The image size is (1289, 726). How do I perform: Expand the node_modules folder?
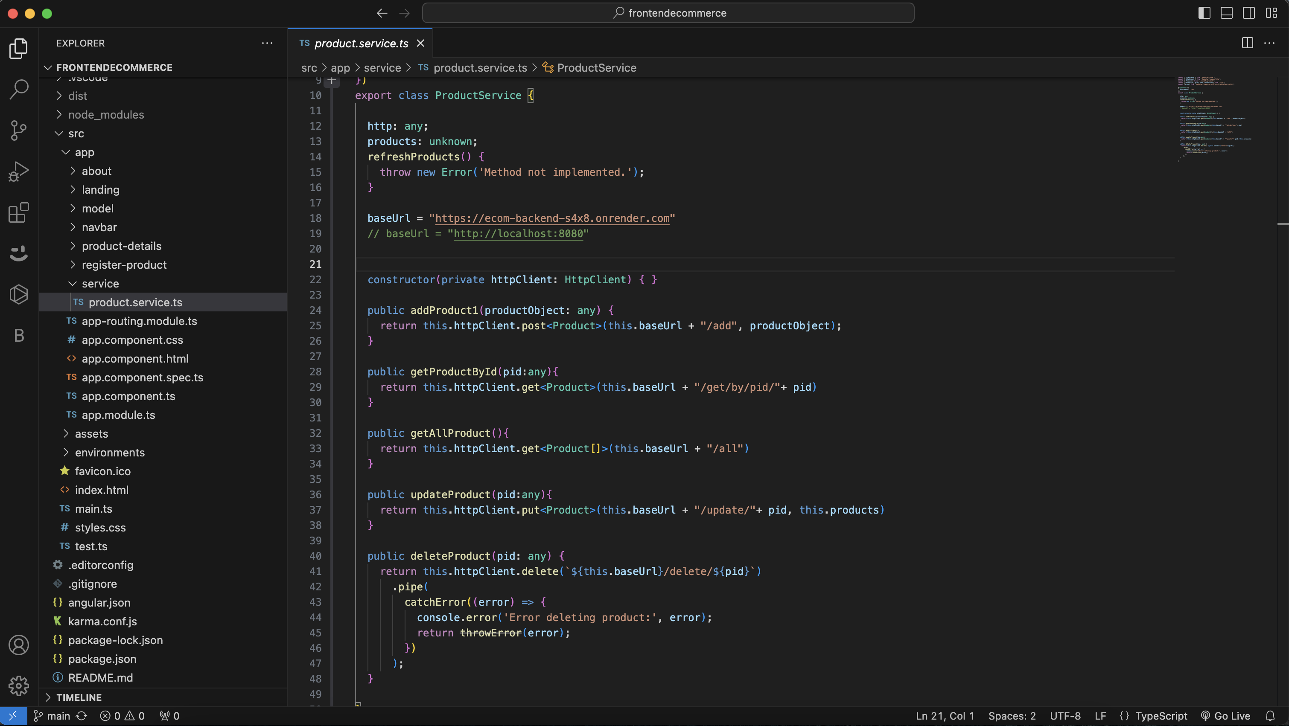[105, 114]
